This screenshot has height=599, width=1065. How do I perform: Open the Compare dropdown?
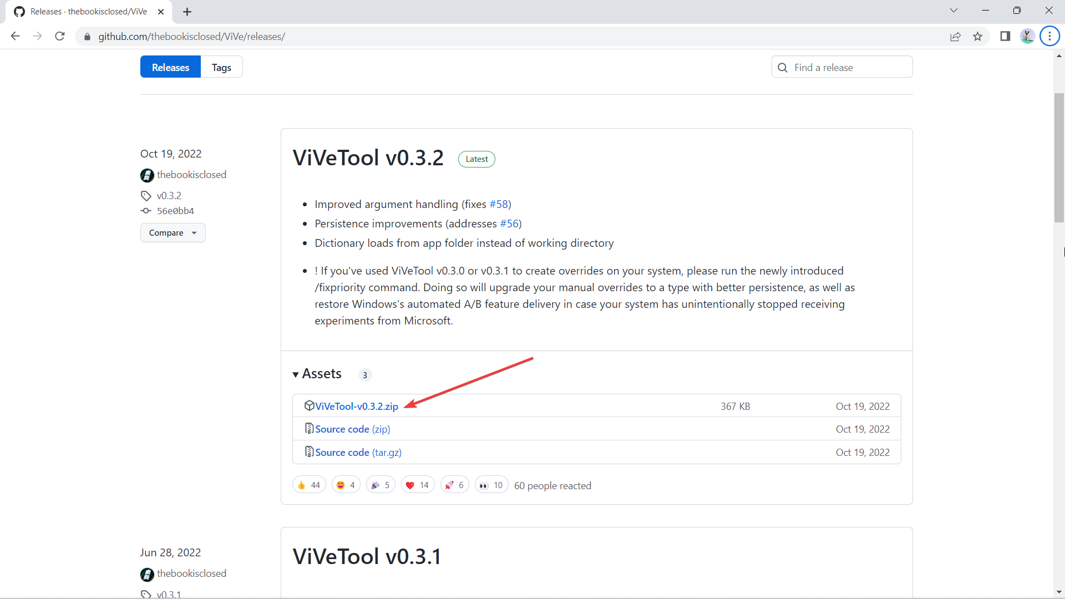pos(173,232)
